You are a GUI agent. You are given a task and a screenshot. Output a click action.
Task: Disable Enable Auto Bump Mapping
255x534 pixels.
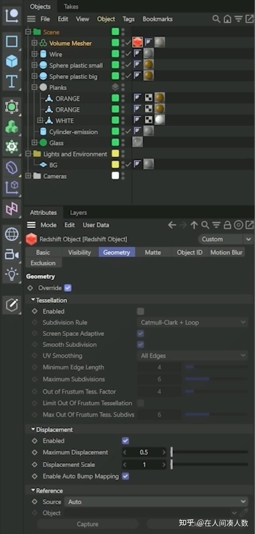click(125, 476)
